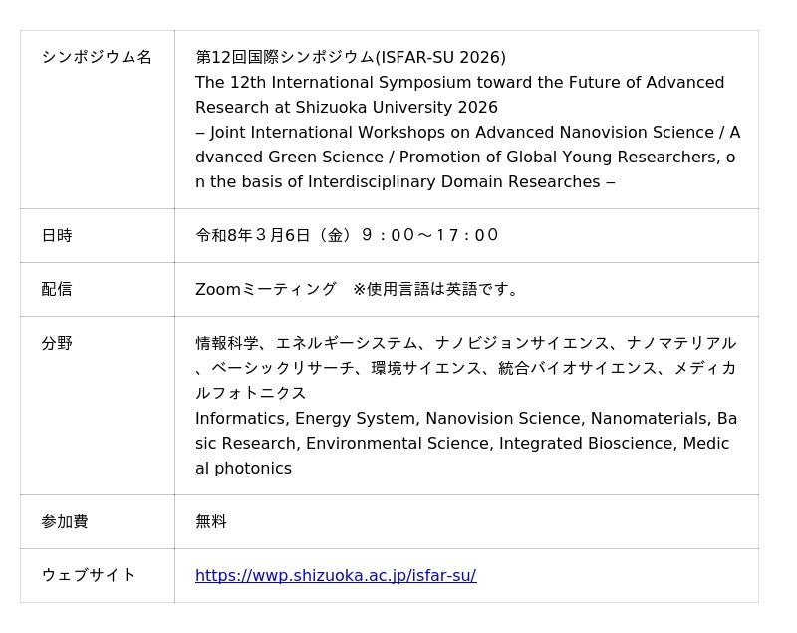Click the 無料 fee value

click(211, 521)
